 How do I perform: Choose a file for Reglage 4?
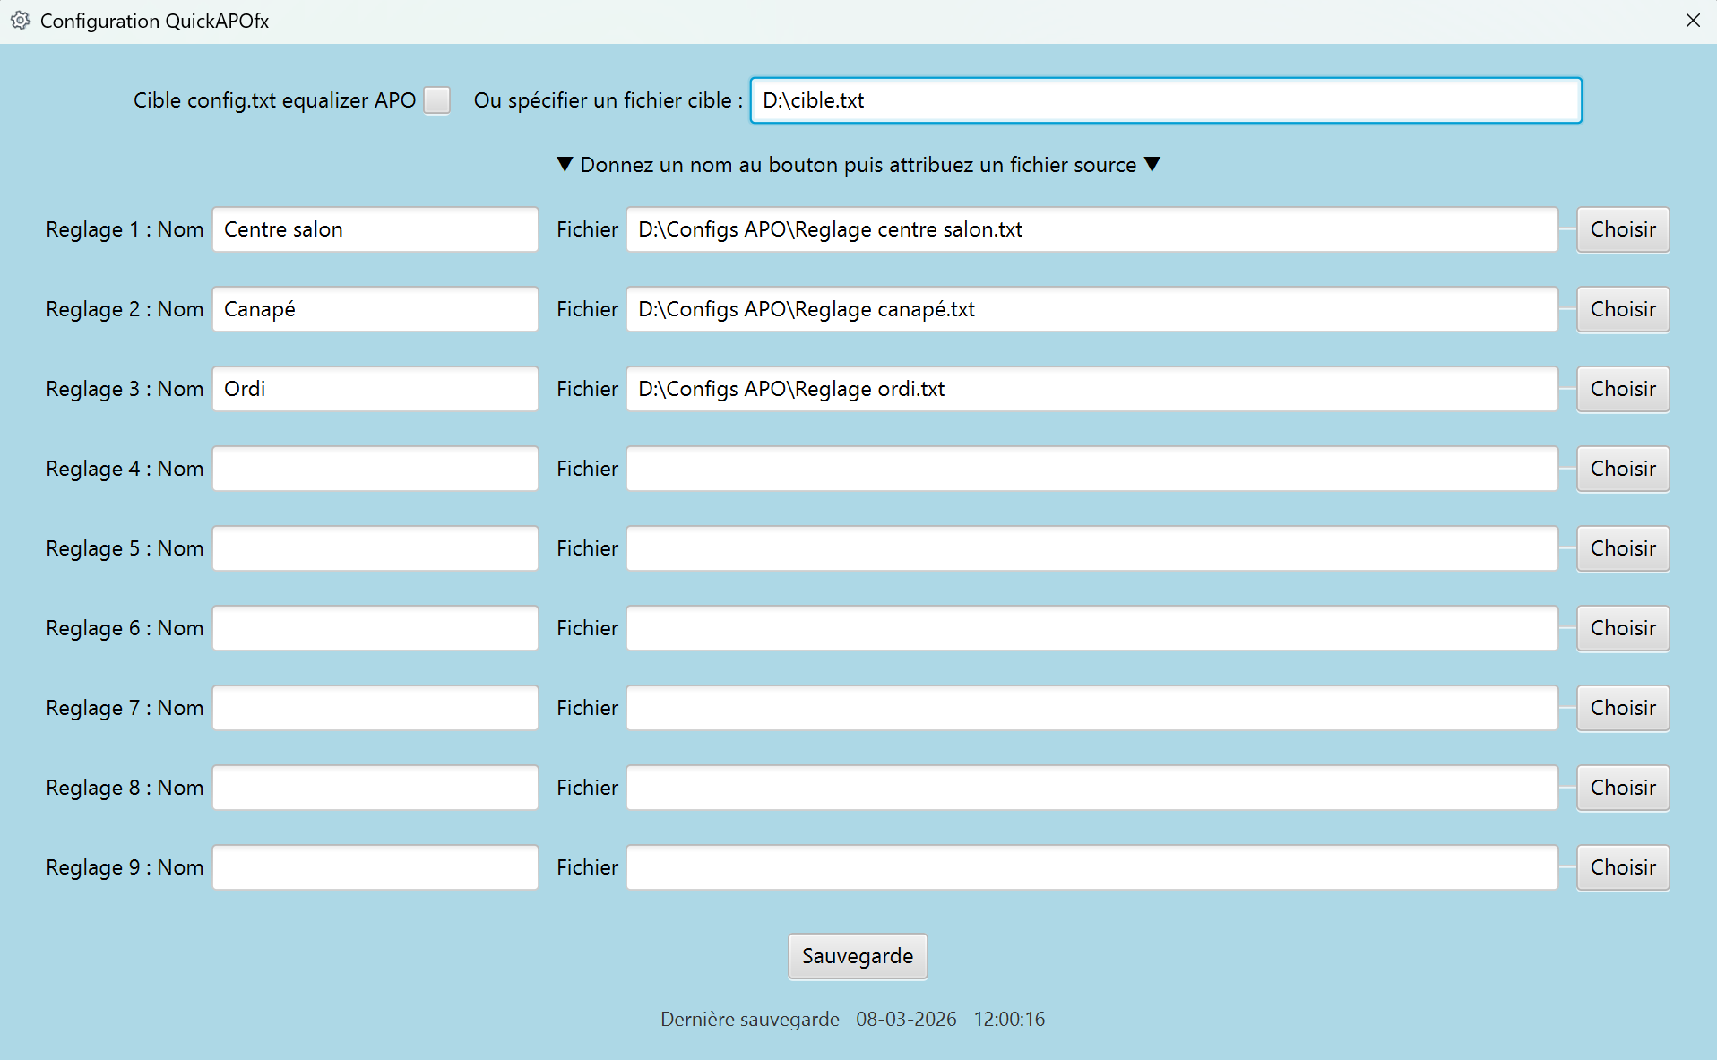coord(1622,469)
